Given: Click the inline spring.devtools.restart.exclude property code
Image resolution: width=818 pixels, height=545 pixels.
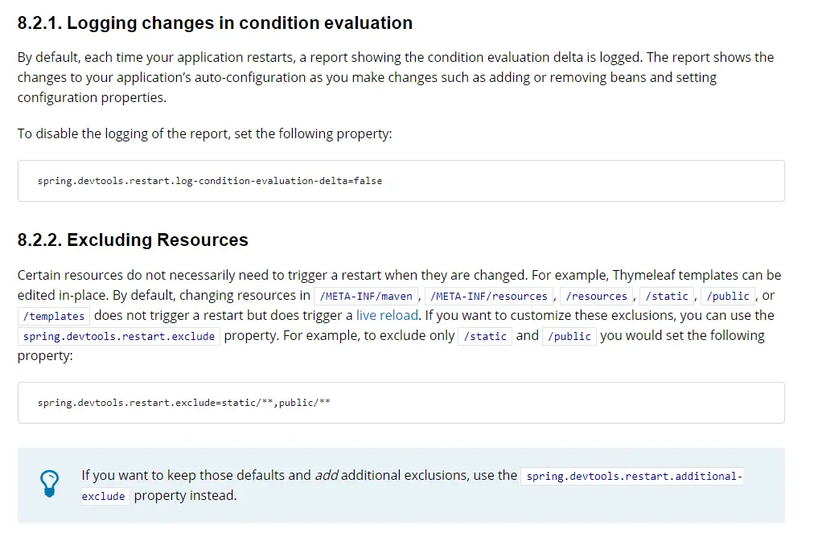Looking at the screenshot, I should coord(119,336).
